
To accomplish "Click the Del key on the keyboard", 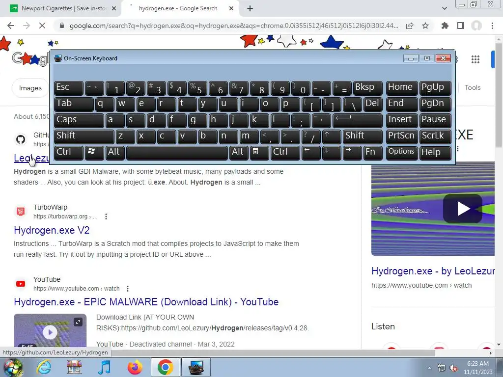I will [373, 104].
